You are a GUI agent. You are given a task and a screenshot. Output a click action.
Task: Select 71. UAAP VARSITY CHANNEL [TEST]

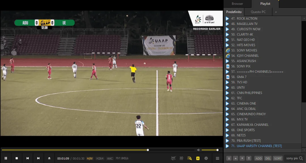pyautogui.click(x=262, y=146)
